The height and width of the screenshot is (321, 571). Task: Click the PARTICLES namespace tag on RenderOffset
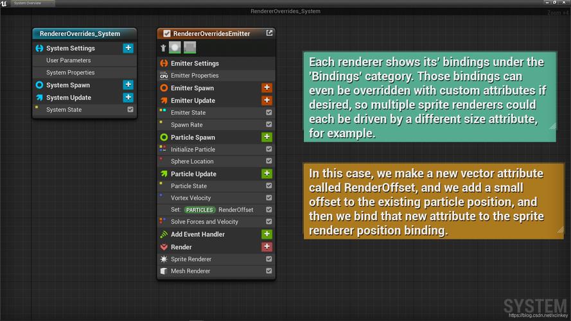200,210
